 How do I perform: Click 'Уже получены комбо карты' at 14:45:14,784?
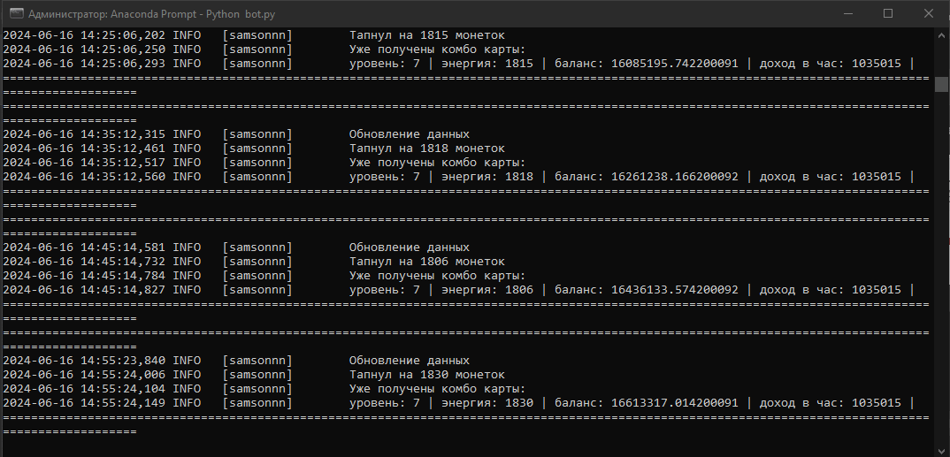(x=437, y=276)
